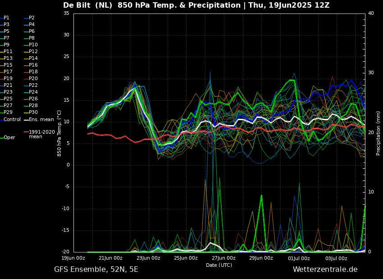Pick the P7 ensemble member label
Viewport: 383px width, 279px height.
point(6,38)
